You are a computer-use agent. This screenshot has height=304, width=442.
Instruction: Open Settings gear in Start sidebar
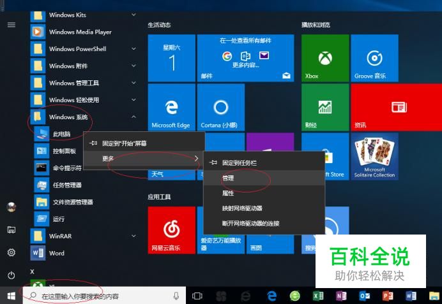pos(11,252)
